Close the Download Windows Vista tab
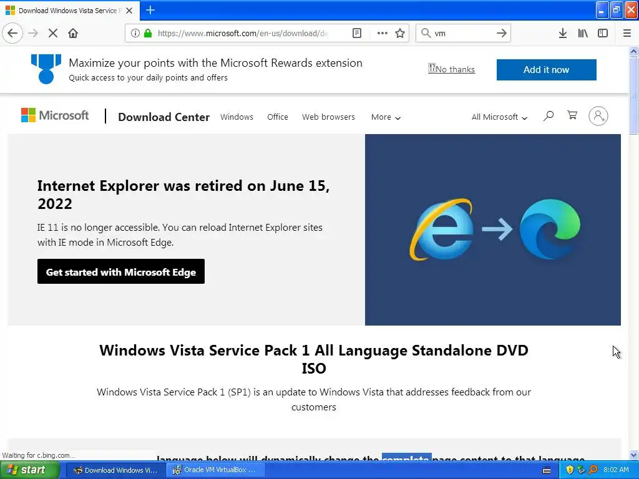This screenshot has height=479, width=639. click(x=129, y=11)
